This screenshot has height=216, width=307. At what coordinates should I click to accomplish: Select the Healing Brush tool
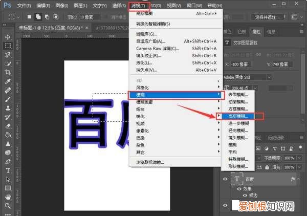8,91
